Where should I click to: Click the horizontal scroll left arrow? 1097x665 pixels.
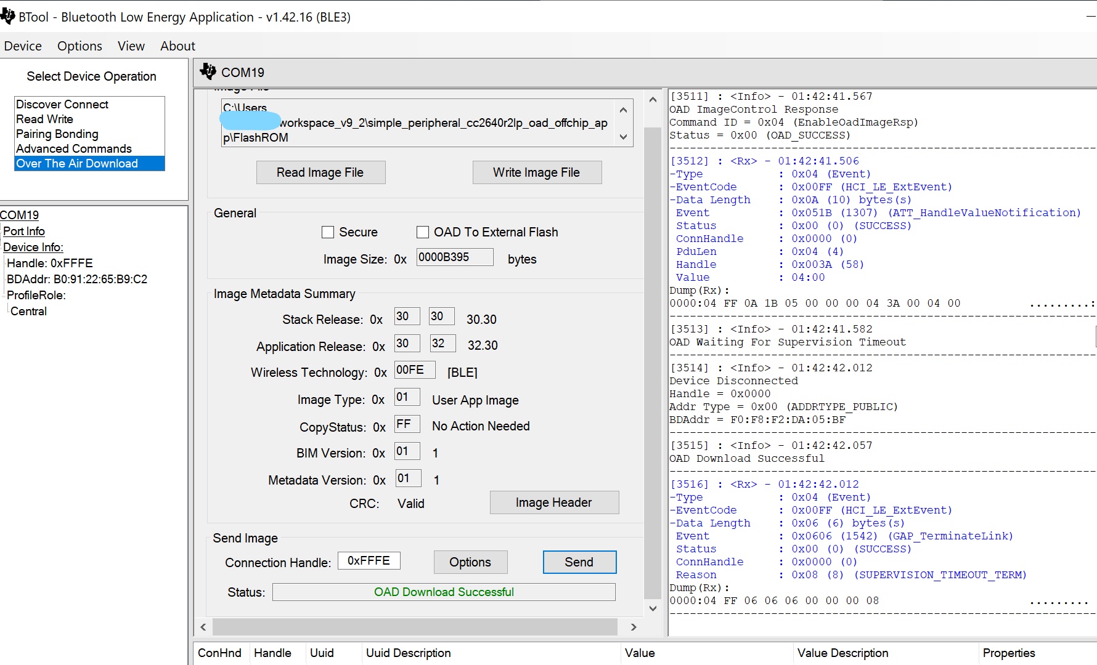click(x=203, y=627)
